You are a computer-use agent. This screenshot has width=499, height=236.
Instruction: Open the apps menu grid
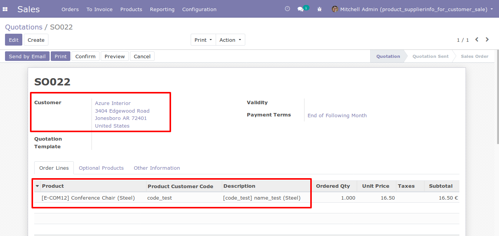pyautogui.click(x=5, y=9)
